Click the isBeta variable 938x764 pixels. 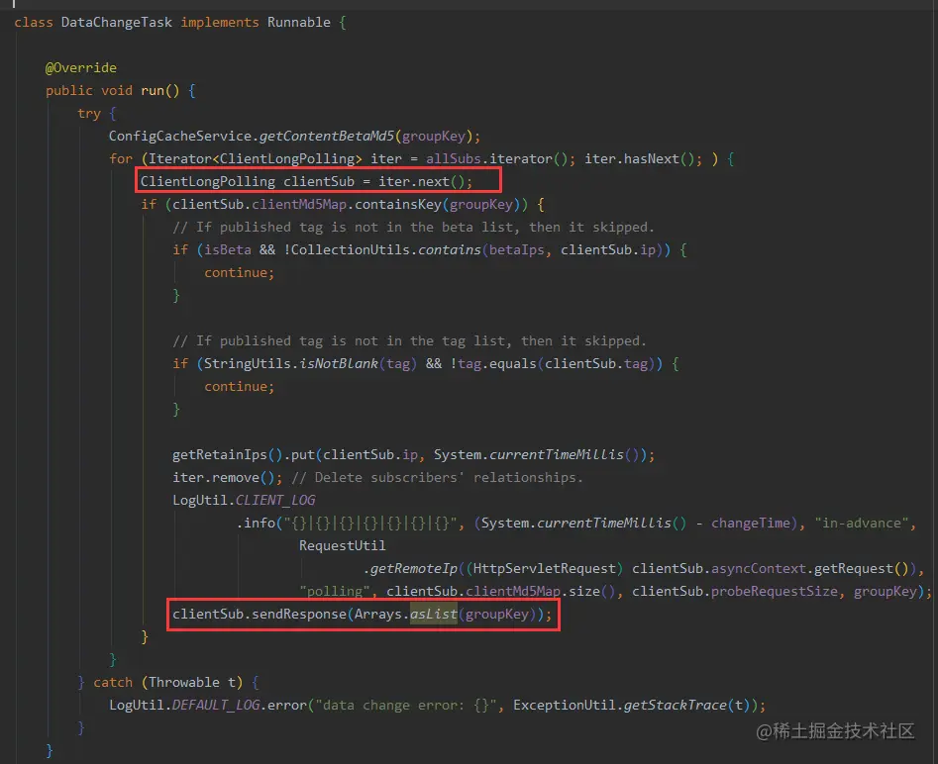(x=228, y=249)
